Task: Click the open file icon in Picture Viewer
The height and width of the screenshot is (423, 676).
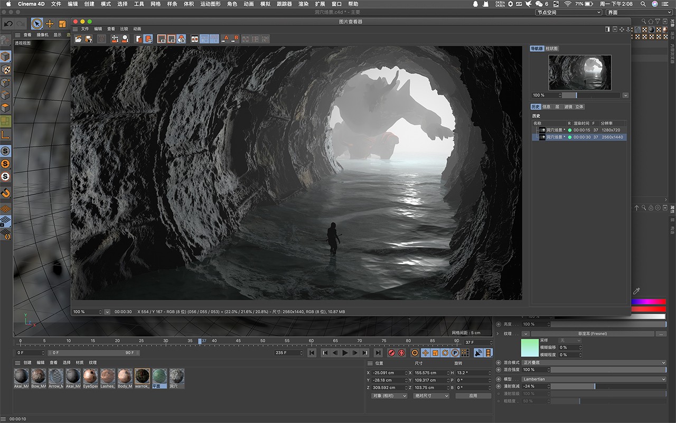Action: click(78, 39)
